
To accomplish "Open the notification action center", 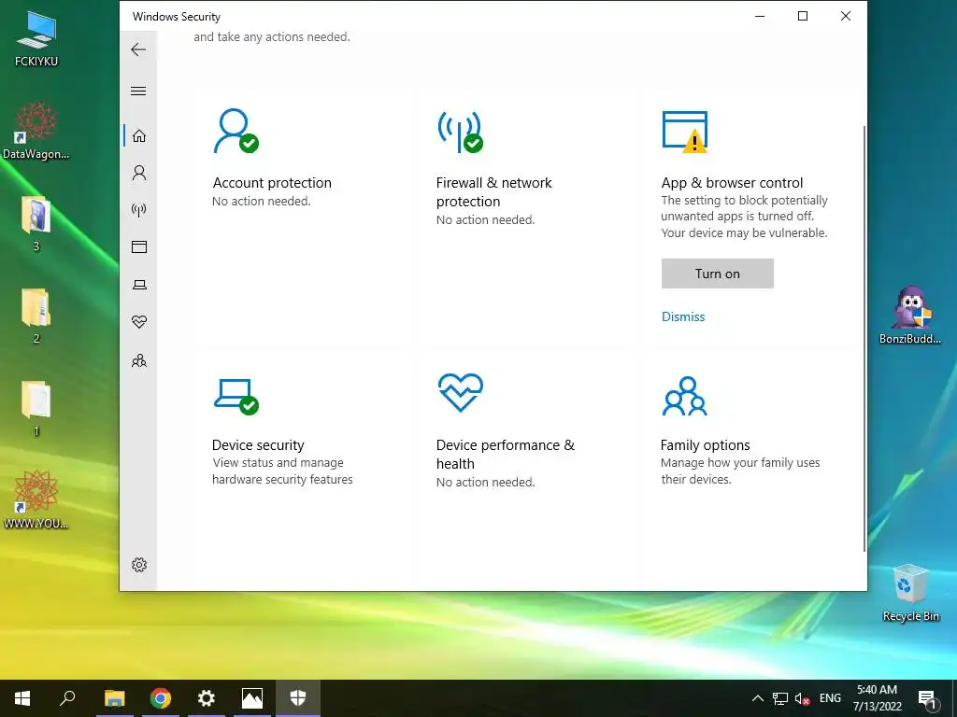I will pyautogui.click(x=928, y=698).
